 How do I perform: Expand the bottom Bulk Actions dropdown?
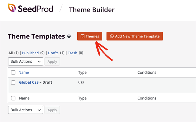(x=25, y=110)
